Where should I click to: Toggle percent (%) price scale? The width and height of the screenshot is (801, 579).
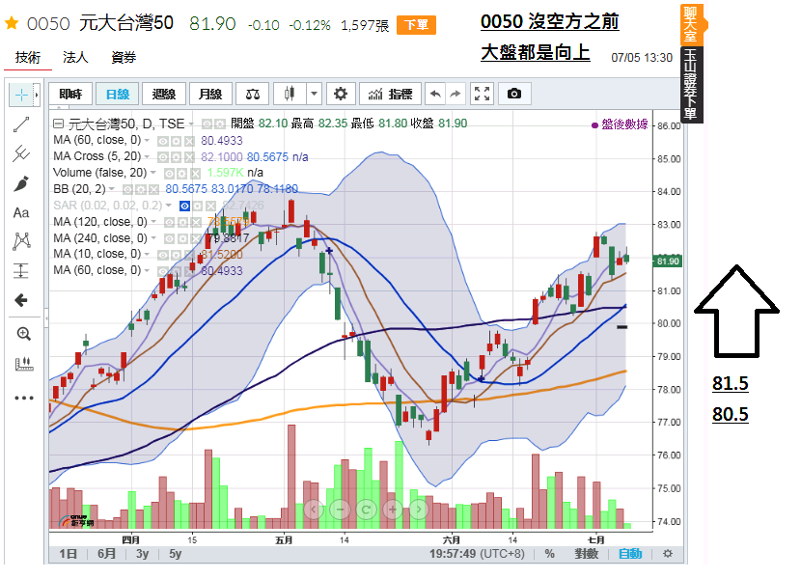[549, 554]
